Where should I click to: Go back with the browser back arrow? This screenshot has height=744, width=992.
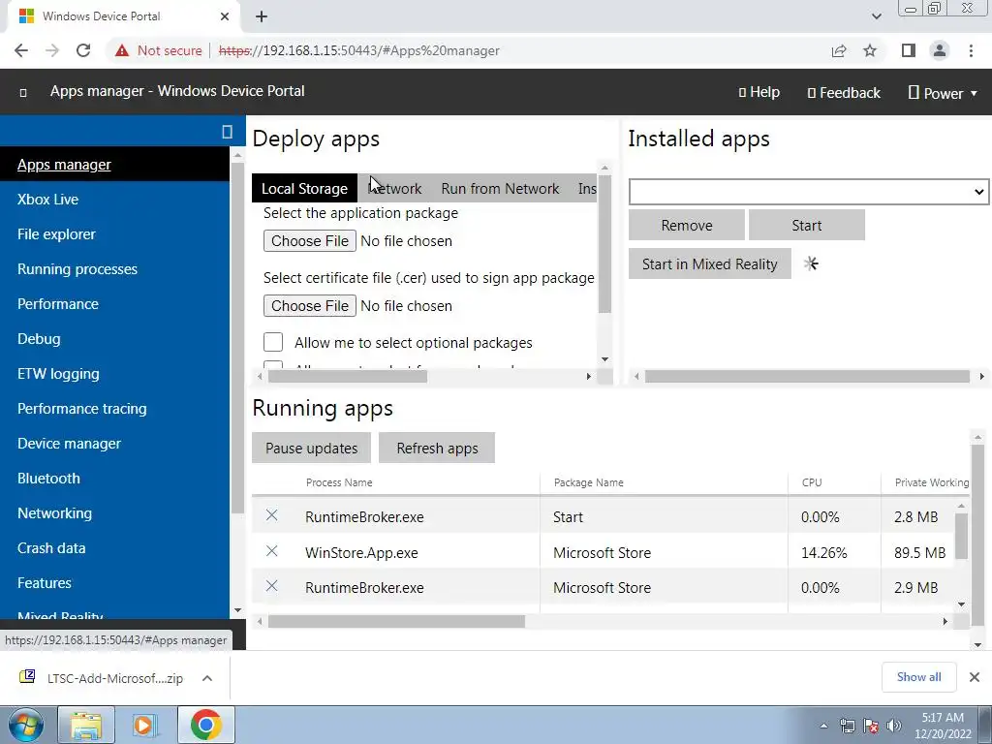(21, 50)
